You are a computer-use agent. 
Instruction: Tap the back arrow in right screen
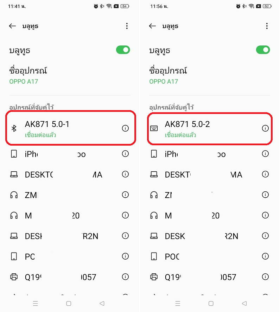point(152,26)
